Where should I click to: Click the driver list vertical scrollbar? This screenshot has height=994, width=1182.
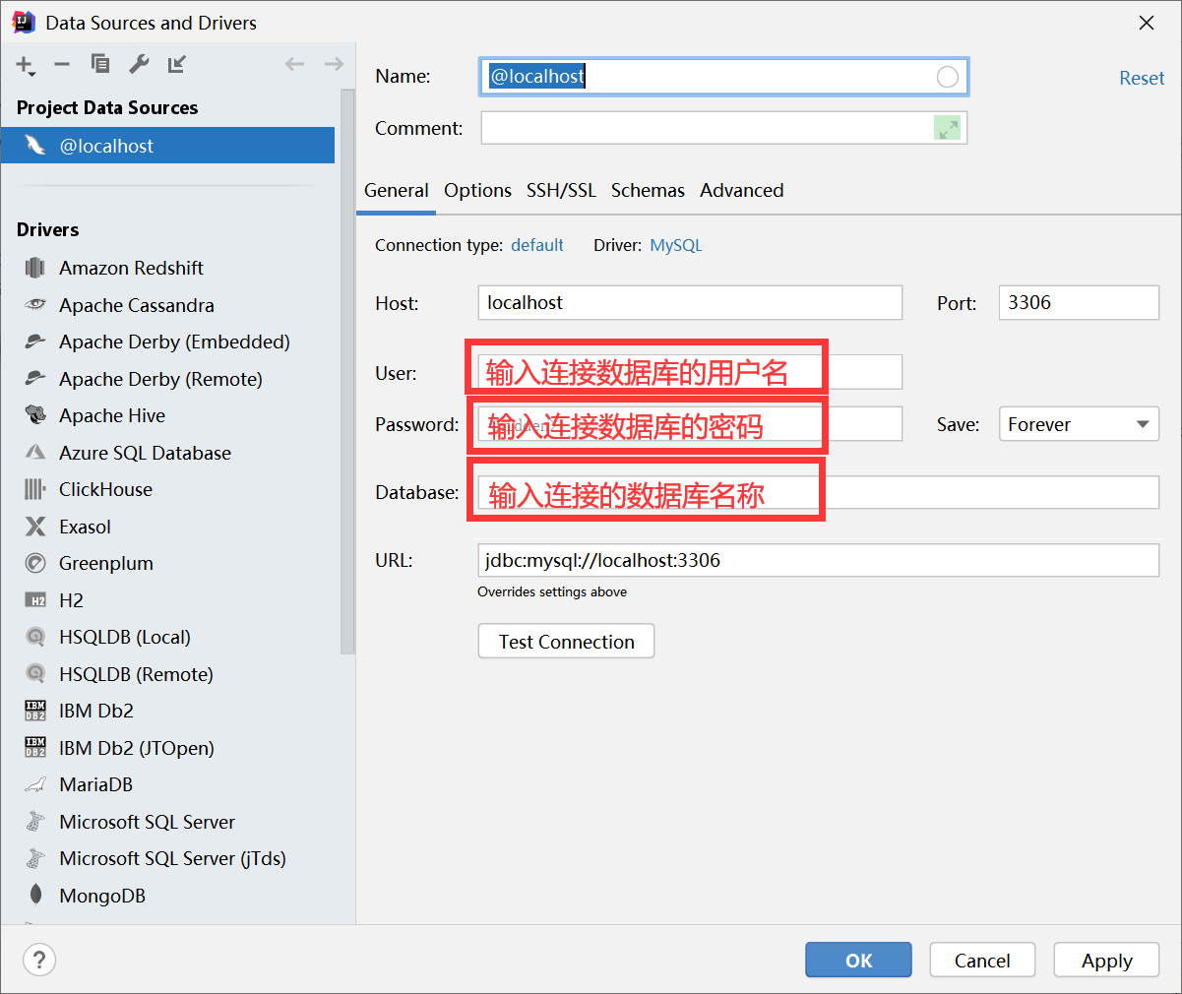point(347,372)
